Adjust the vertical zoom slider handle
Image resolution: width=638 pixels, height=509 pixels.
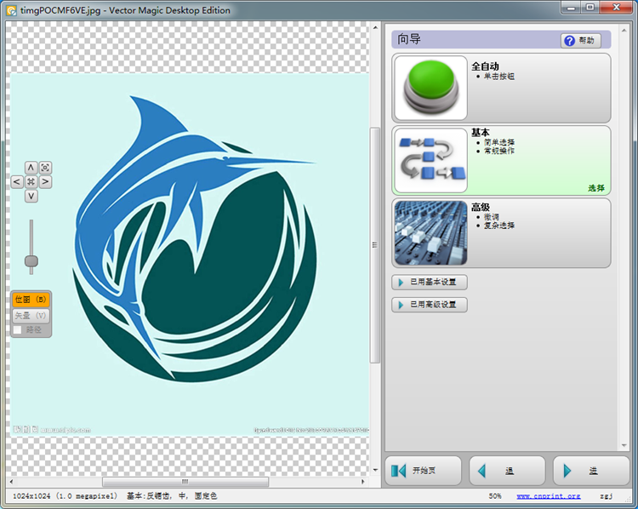(x=31, y=260)
